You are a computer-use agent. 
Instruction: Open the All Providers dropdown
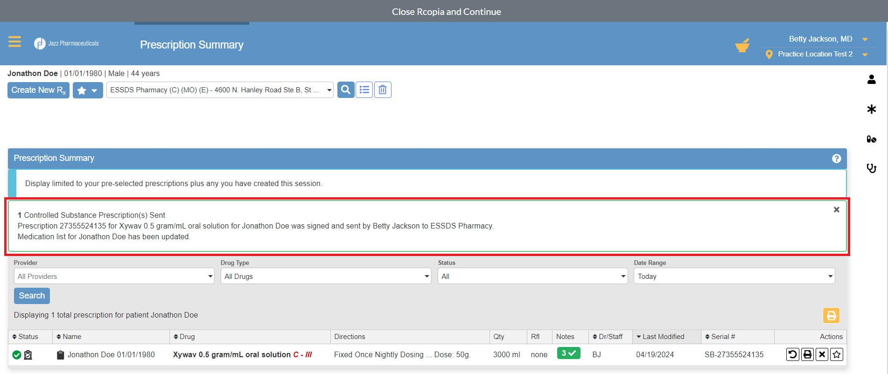[114, 276]
